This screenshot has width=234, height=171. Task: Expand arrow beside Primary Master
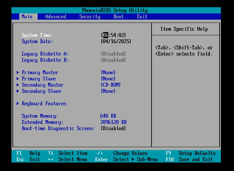[18, 73]
